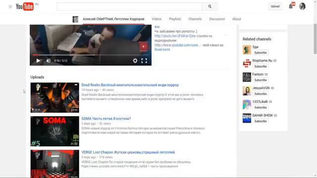Open the Dead Realm video title
This screenshot has width=317, height=178.
130,85
